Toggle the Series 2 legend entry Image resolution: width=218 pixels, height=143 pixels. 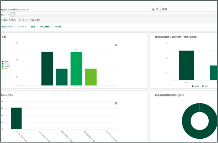point(6,64)
